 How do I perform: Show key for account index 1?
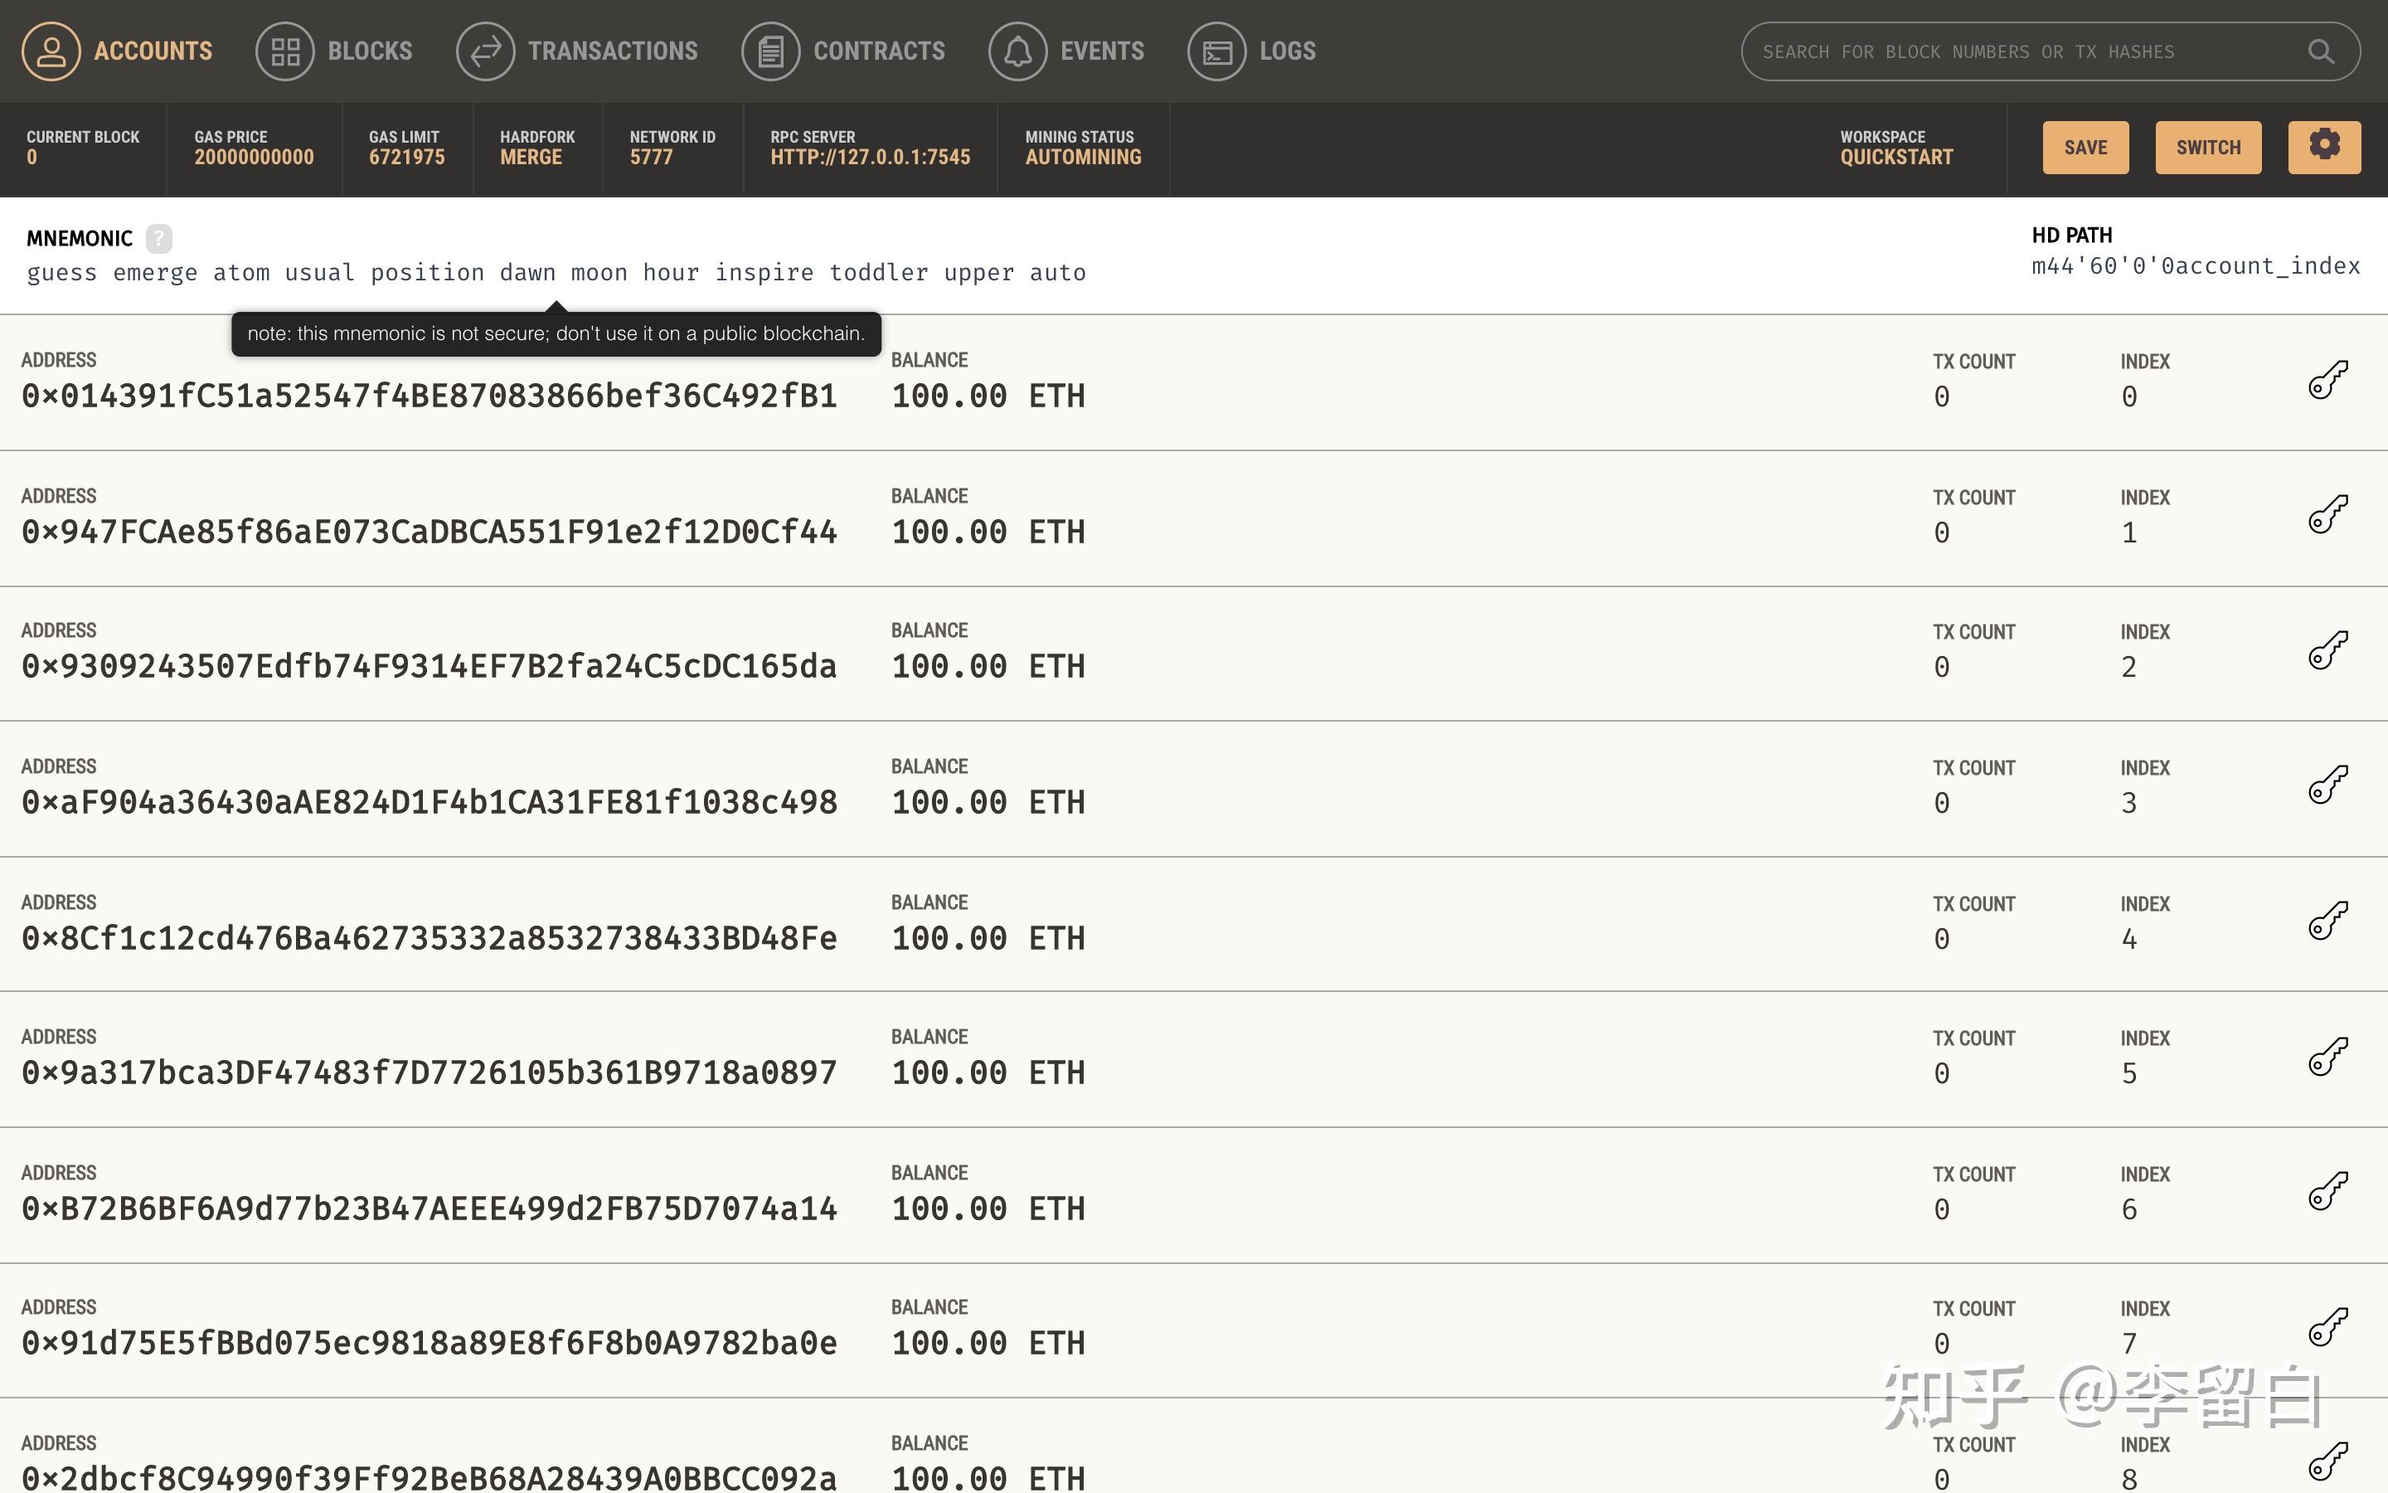point(2327,514)
